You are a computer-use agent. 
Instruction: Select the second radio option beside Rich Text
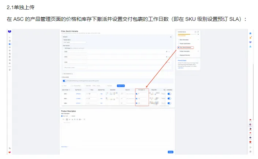point(70,116)
